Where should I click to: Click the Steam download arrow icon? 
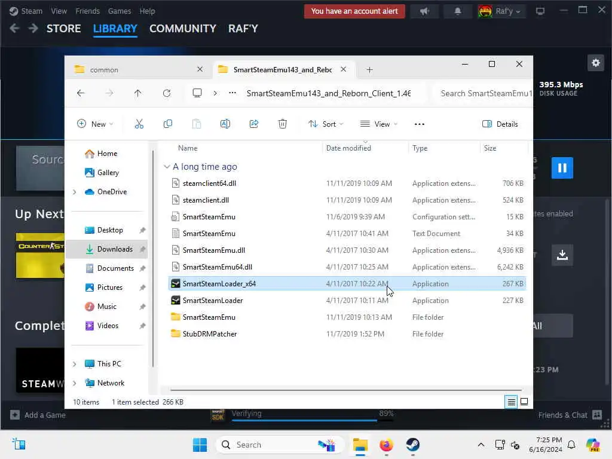(562, 255)
